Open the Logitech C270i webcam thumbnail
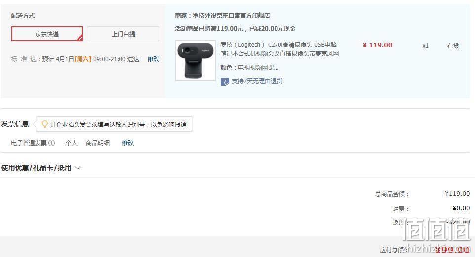The width and height of the screenshot is (475, 257). 196,60
